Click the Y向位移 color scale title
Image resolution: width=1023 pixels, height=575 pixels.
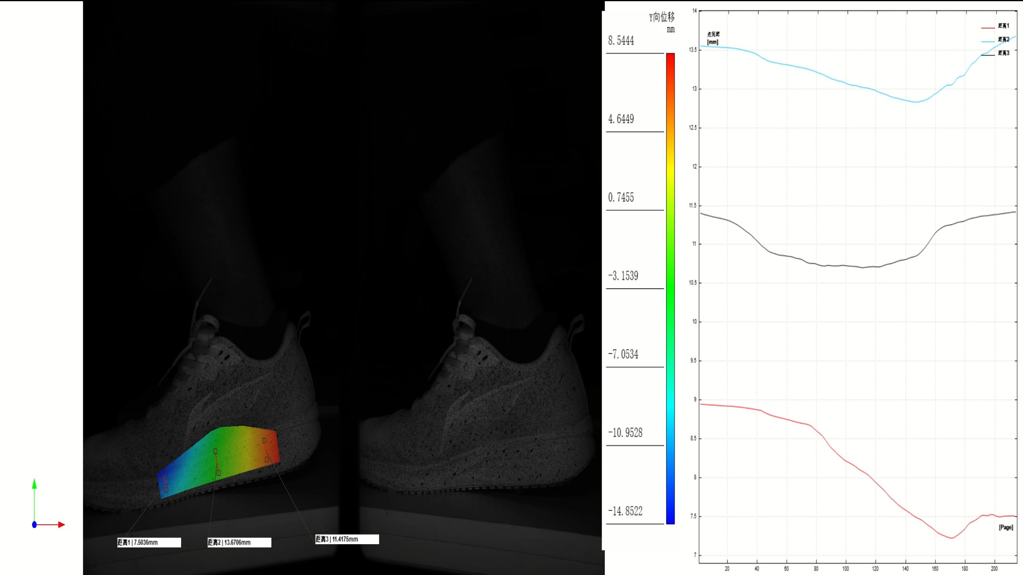pos(662,17)
